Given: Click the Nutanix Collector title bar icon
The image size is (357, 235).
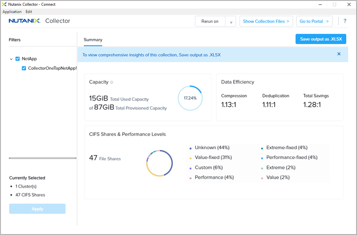Looking at the screenshot, I should click(4, 4).
